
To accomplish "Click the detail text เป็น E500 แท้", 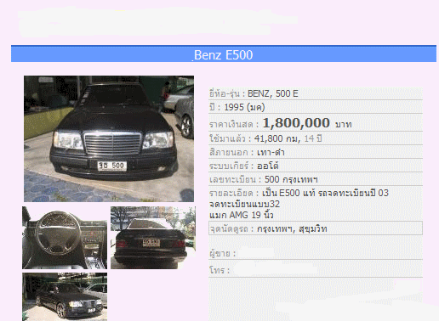I will (x=288, y=193).
